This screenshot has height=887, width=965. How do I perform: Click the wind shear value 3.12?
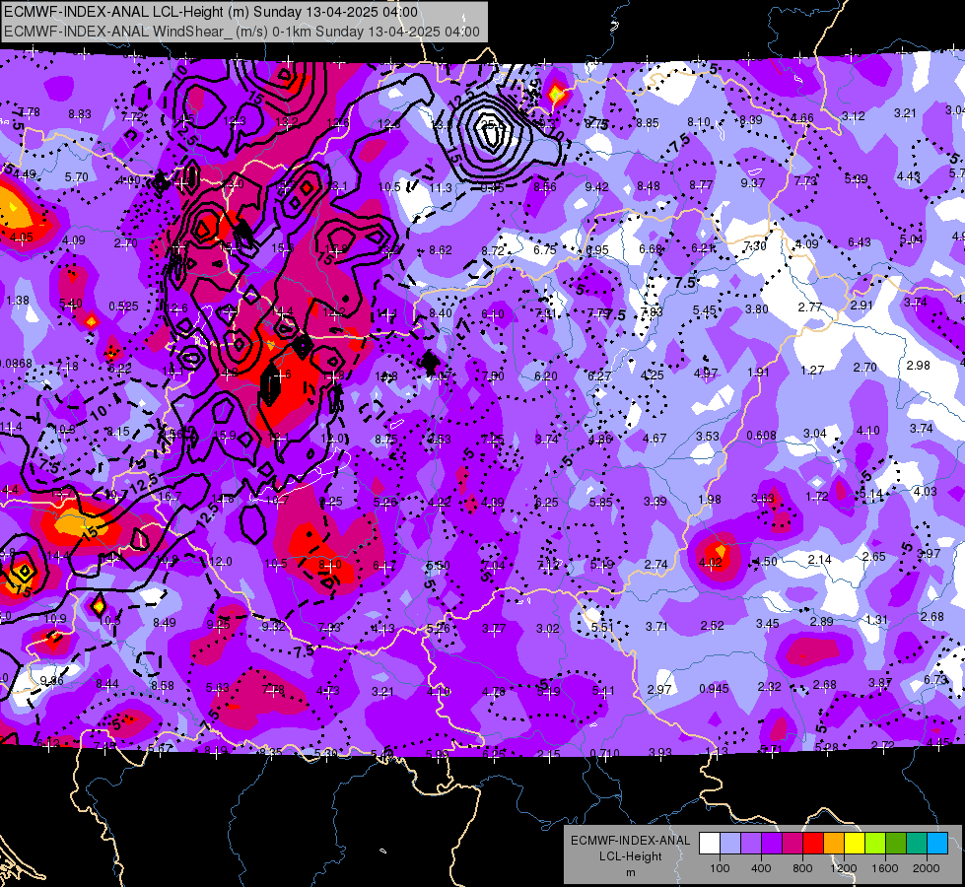(x=854, y=115)
